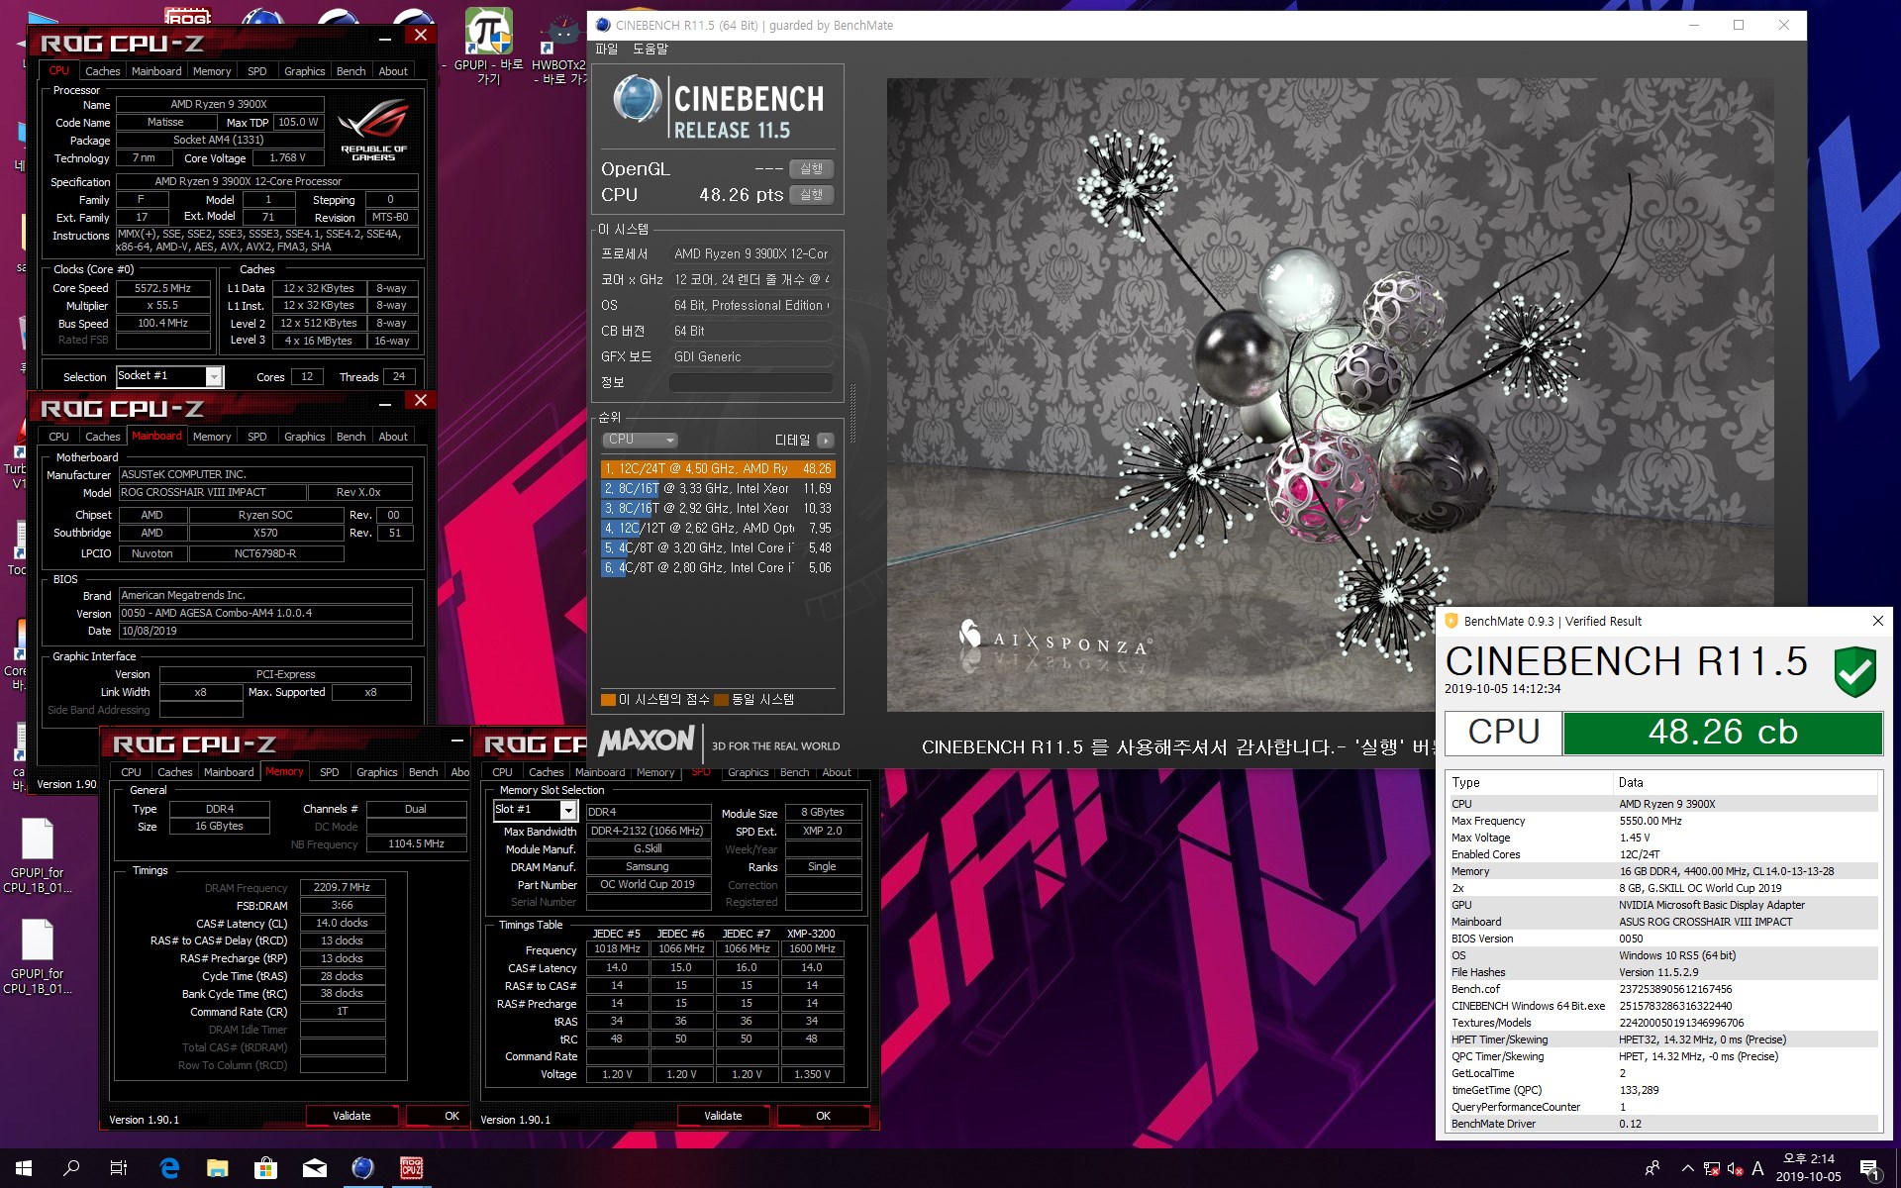Image resolution: width=1901 pixels, height=1188 pixels.
Task: Run CPU test button in Cinebench
Action: tap(811, 195)
